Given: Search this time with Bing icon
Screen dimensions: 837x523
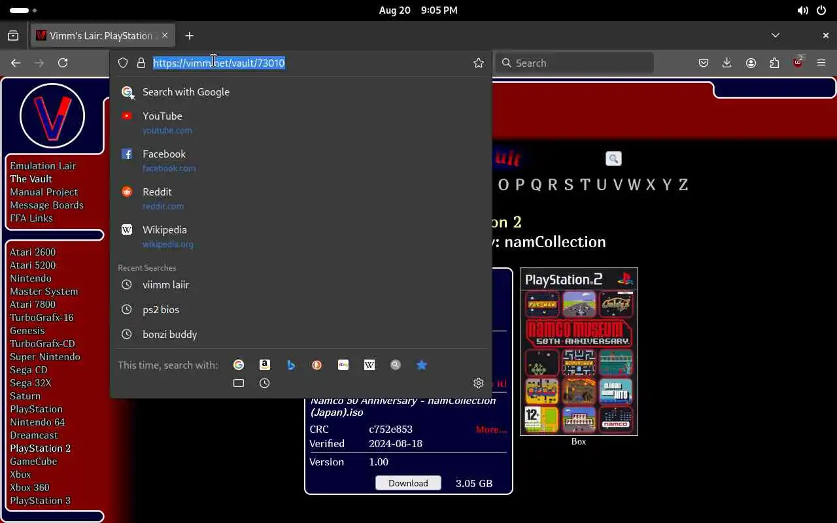Looking at the screenshot, I should (x=291, y=365).
